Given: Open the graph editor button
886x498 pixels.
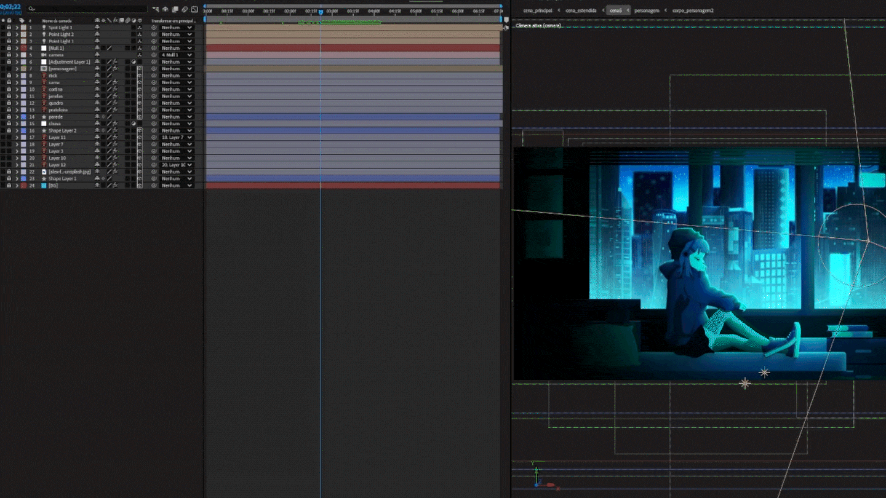Looking at the screenshot, I should 194,9.
